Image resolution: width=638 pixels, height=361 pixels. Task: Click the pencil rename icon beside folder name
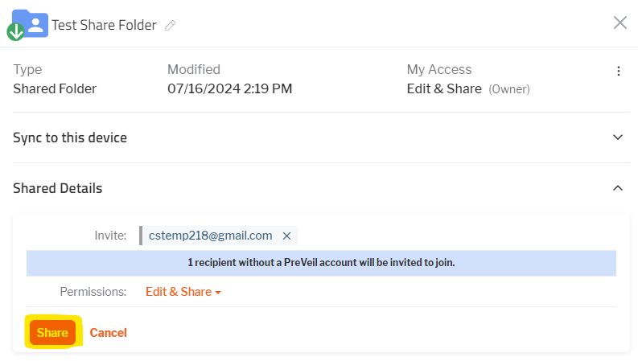[x=170, y=26]
